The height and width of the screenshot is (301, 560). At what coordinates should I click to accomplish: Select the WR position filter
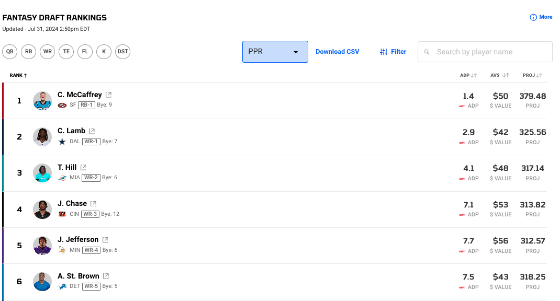pyautogui.click(x=48, y=52)
